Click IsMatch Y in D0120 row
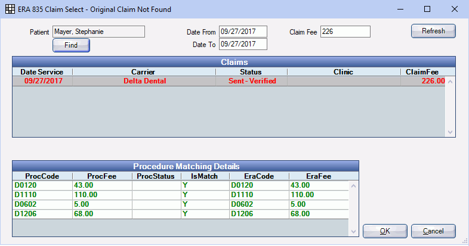 (205, 185)
